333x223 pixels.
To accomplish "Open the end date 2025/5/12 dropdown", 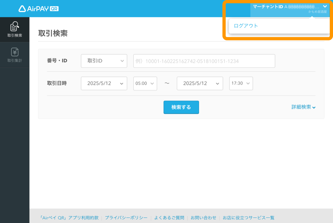I will coord(200,83).
